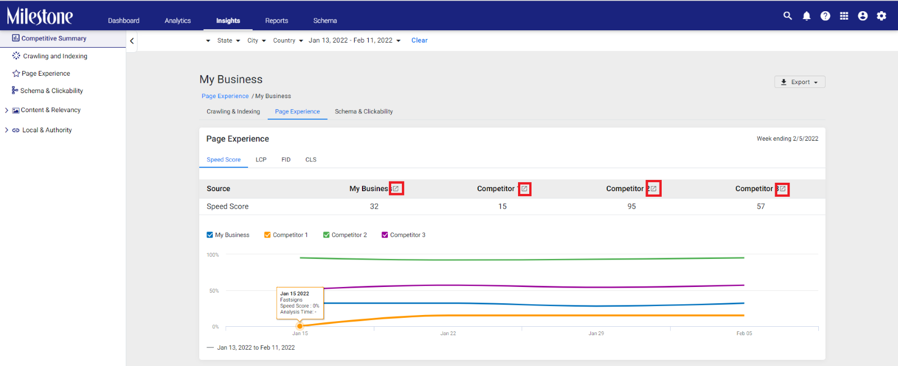Image resolution: width=898 pixels, height=366 pixels.
Task: Uncheck the Competitor 1 legend checkbox
Action: click(x=268, y=235)
